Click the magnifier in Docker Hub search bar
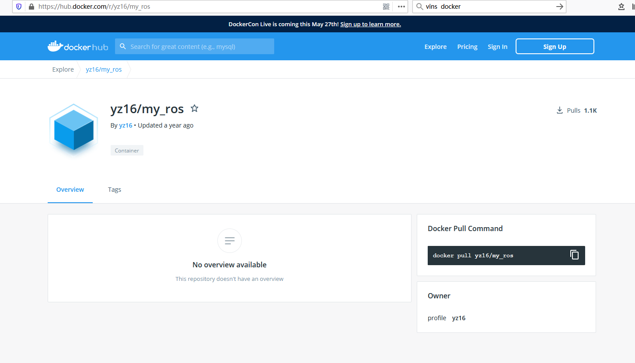Screen dimensions: 635x363 (123, 46)
